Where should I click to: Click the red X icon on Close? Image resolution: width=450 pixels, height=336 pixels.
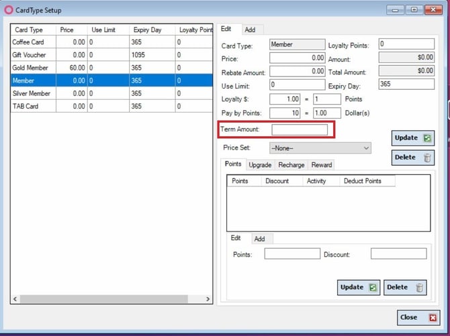(x=433, y=318)
